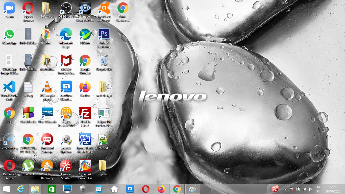Open VLC media player shortcut

tap(47, 87)
